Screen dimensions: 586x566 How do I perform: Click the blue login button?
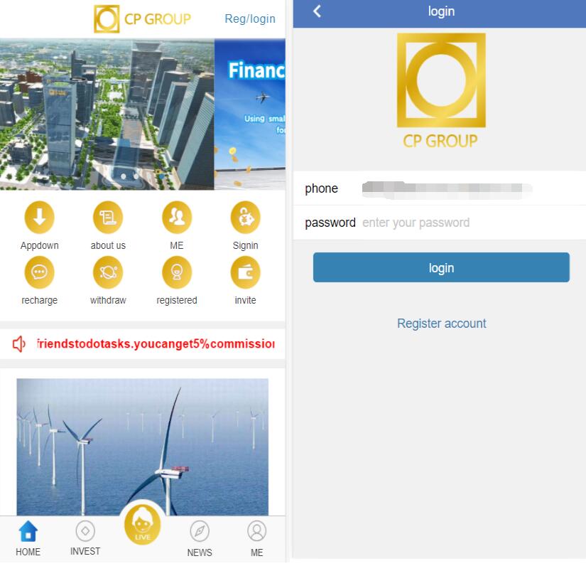(441, 267)
